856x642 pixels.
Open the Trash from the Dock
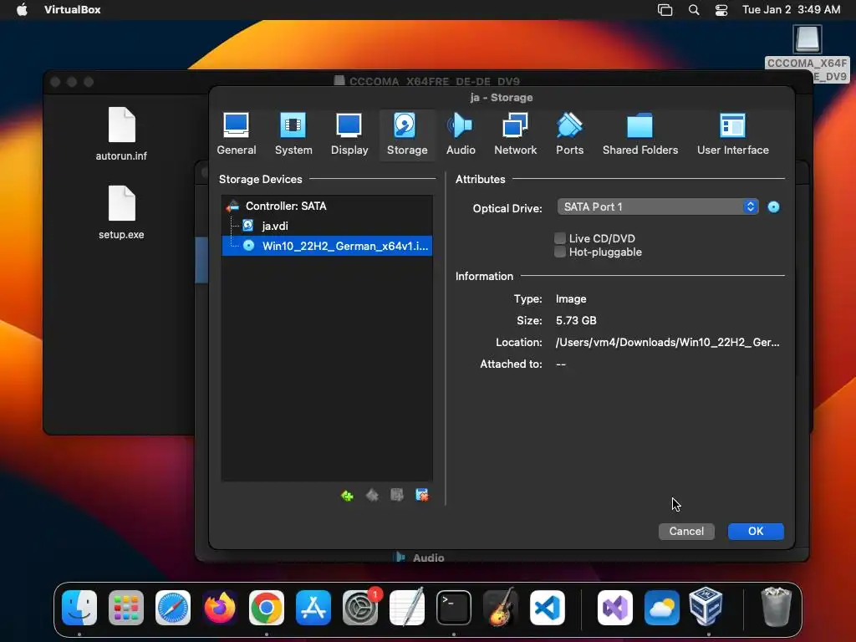click(776, 607)
